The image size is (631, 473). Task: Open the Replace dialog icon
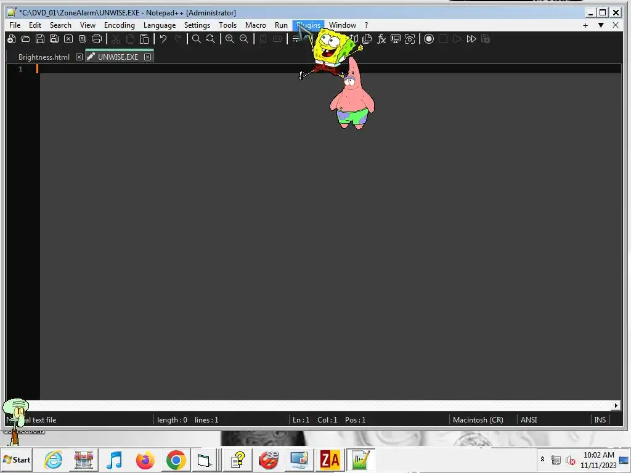(x=211, y=39)
